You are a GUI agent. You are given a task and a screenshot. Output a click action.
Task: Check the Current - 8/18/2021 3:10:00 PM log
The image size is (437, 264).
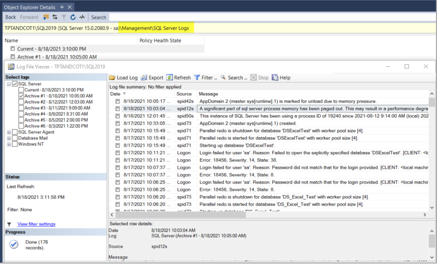21,90
